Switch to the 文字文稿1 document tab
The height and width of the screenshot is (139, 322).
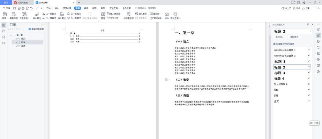(54, 2)
